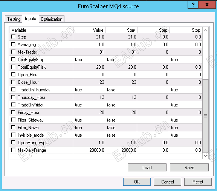Open the UseEquityStop value false cell
This screenshot has width=217, height=191.
pos(89,60)
